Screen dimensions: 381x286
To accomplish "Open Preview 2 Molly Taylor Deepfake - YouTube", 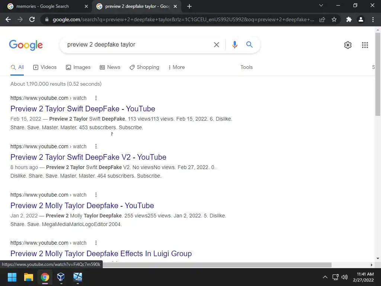I will click(x=82, y=206).
